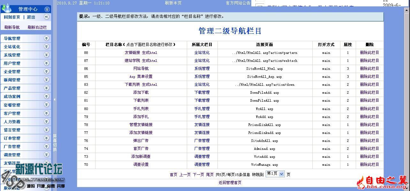Go to 首页 in pagination

pos(173,175)
